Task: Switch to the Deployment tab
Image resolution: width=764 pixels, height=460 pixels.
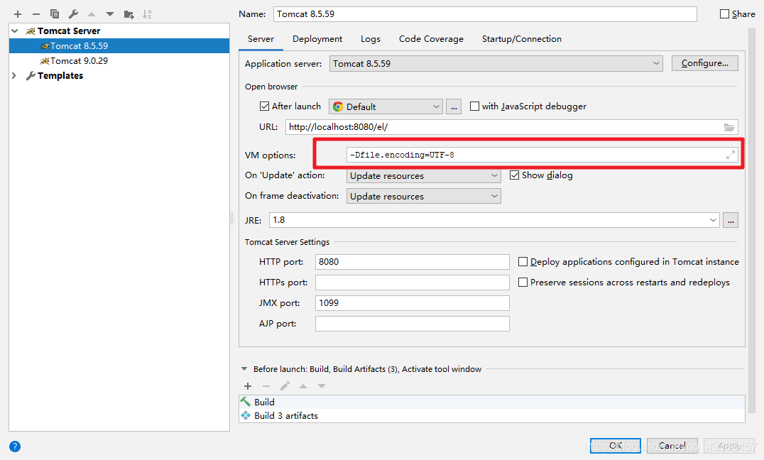Action: pos(317,39)
